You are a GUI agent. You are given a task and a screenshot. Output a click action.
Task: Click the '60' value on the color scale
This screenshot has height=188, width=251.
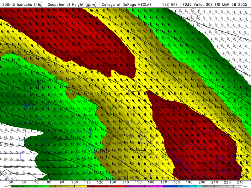(x=24, y=182)
